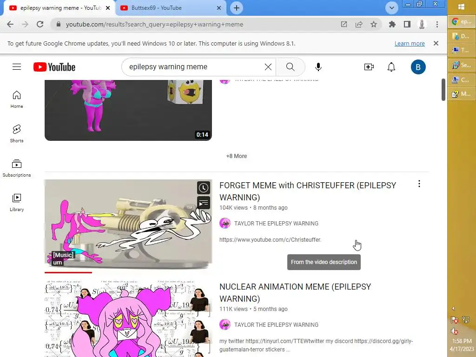Click the 111K views text
476x357 pixels.
tap(233, 309)
